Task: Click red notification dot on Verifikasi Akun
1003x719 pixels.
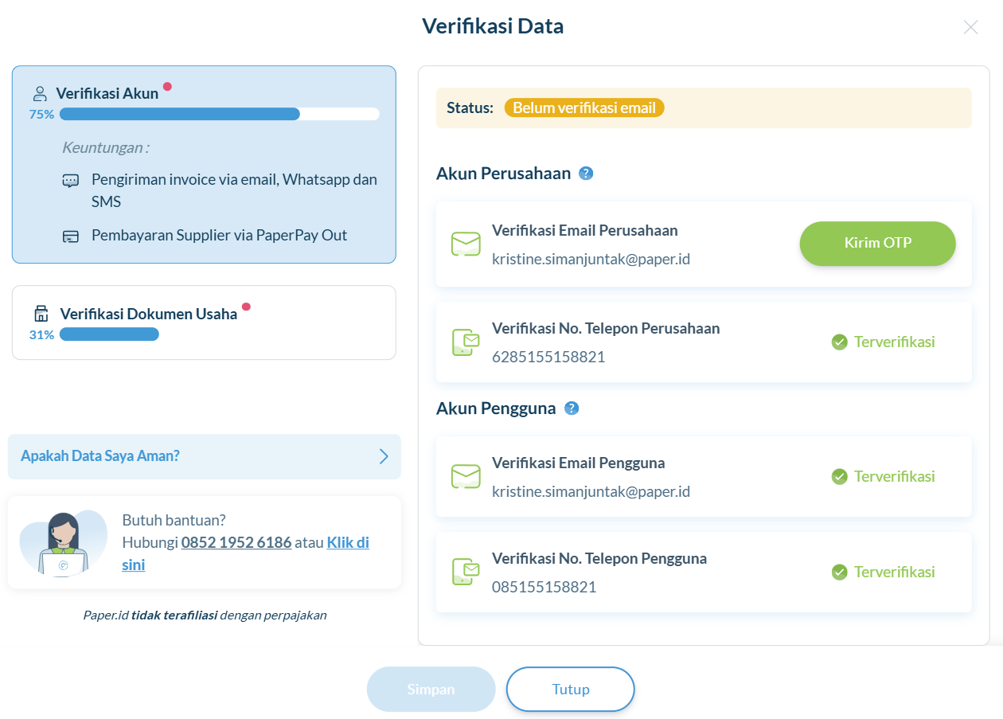Action: pos(167,86)
